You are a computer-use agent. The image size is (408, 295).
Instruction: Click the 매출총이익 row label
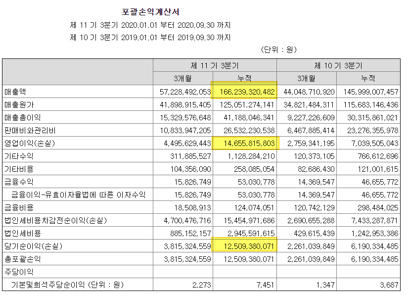pyautogui.click(x=22, y=117)
